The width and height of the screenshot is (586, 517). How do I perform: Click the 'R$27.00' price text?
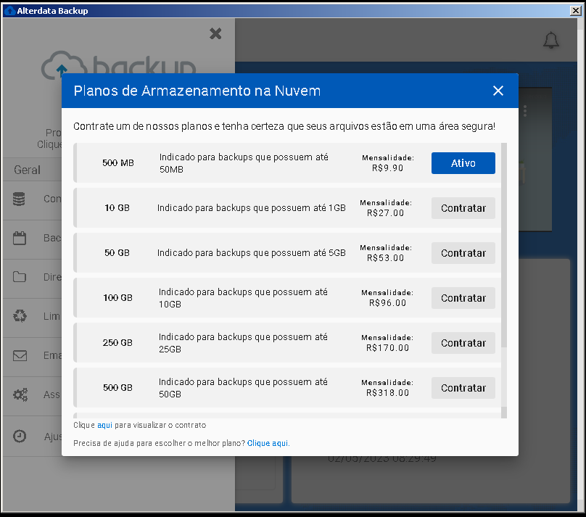(385, 213)
